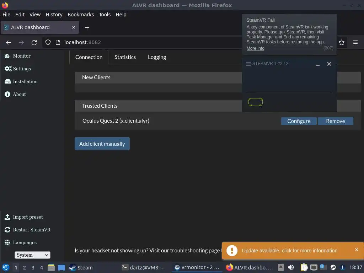Image resolution: width=364 pixels, height=273 pixels.
Task: Reload the current page
Action: [34, 43]
